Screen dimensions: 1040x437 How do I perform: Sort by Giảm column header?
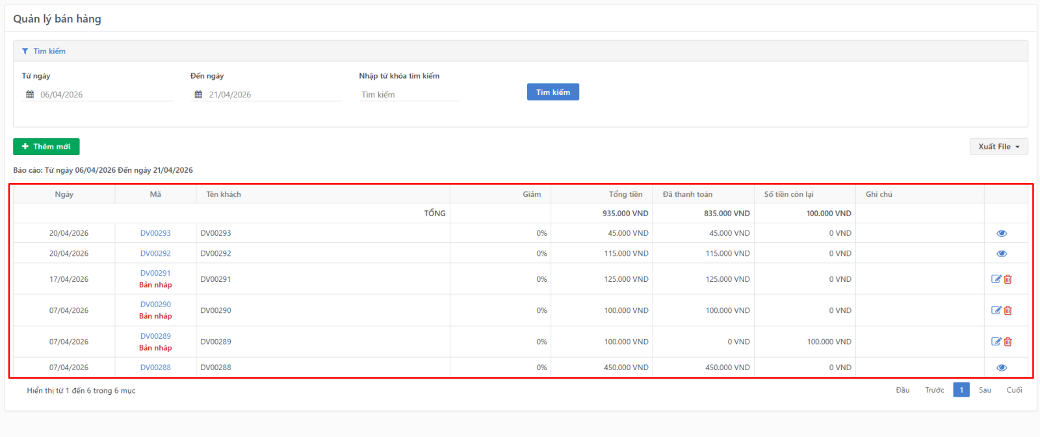coord(500,194)
